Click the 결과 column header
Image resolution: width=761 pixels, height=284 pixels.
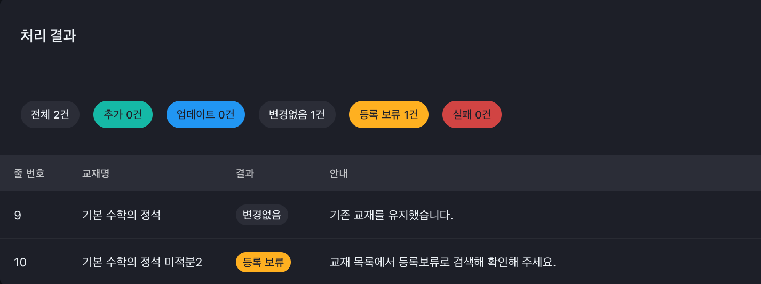tap(245, 173)
